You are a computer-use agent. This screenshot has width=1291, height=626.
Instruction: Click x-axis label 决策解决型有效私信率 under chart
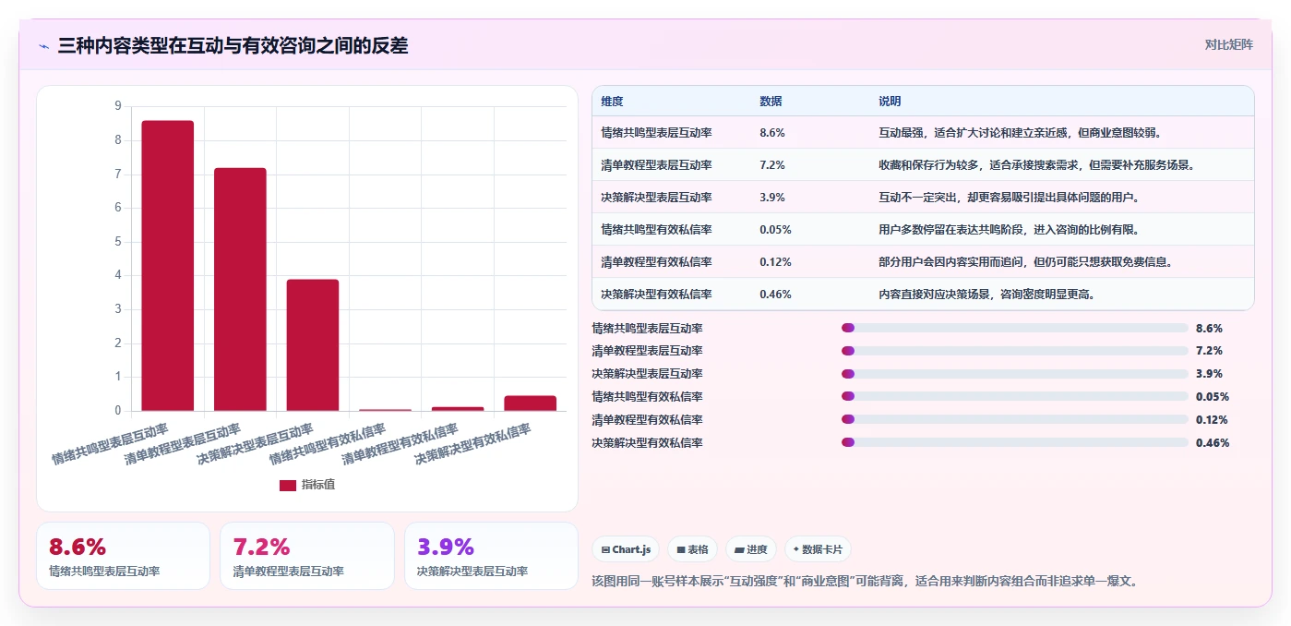(473, 444)
